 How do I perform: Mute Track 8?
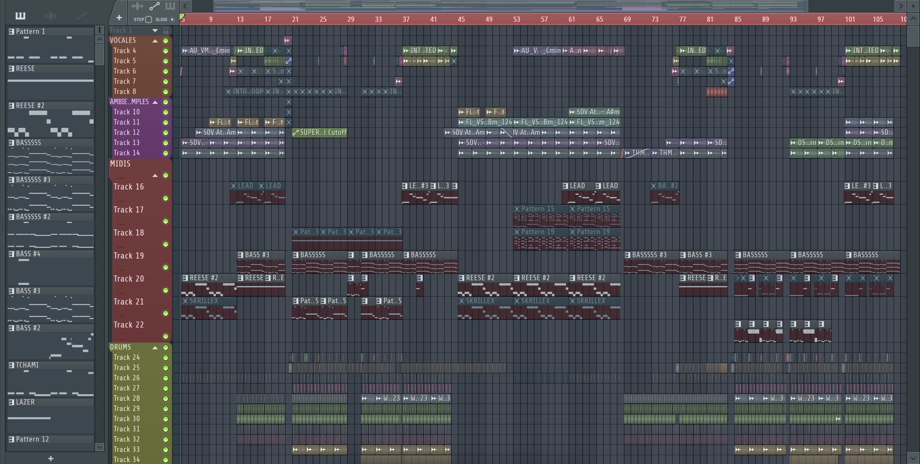(x=166, y=92)
